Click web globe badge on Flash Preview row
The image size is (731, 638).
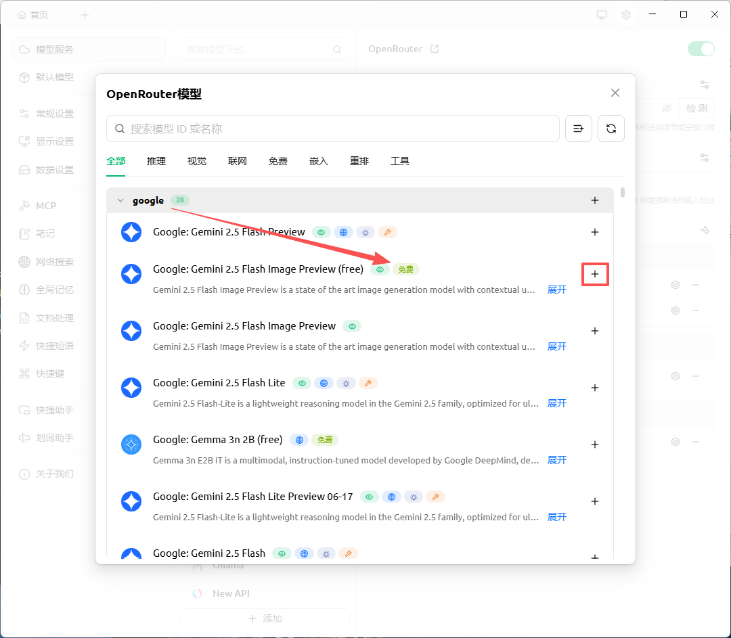coord(343,232)
